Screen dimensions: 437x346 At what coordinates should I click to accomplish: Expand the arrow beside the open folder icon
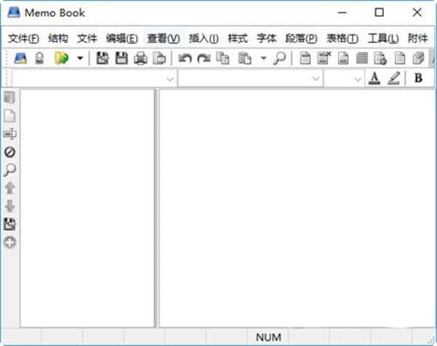click(80, 58)
